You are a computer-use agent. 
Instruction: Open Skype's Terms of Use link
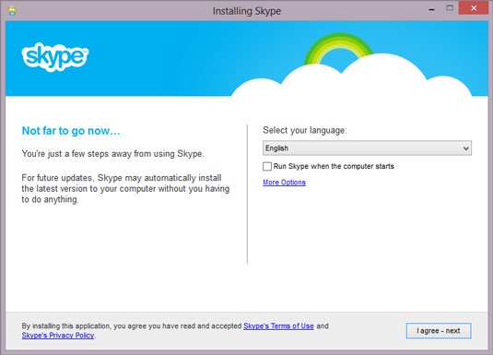(278, 326)
